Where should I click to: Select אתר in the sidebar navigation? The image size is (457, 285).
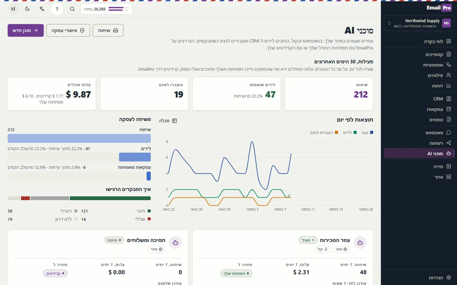419,177
